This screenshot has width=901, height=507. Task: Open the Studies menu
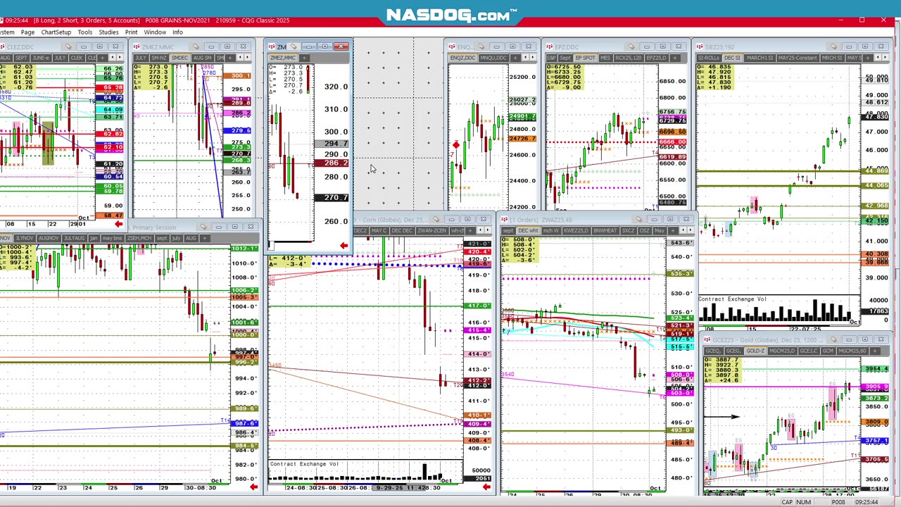pos(108,32)
